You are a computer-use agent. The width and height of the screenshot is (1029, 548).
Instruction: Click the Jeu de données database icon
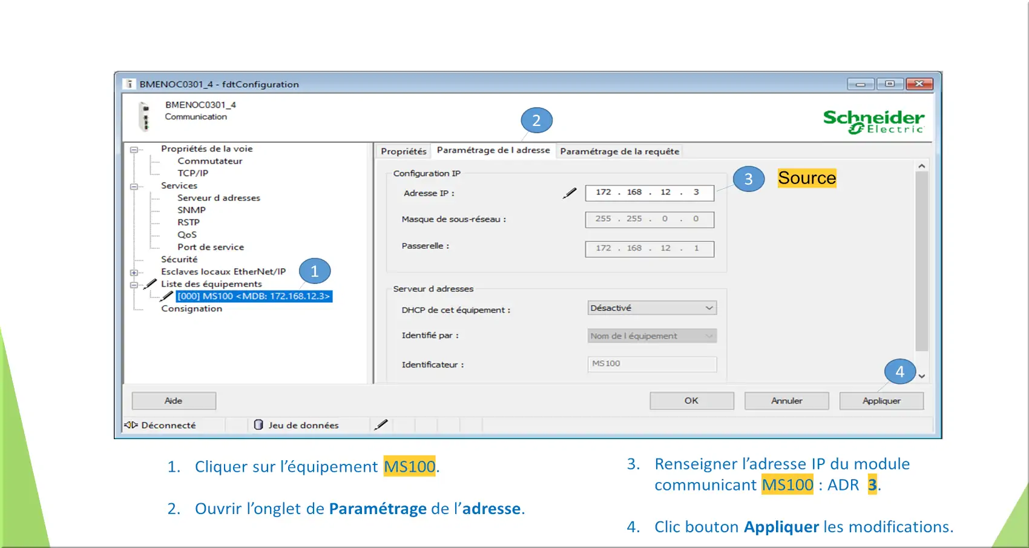[258, 424]
